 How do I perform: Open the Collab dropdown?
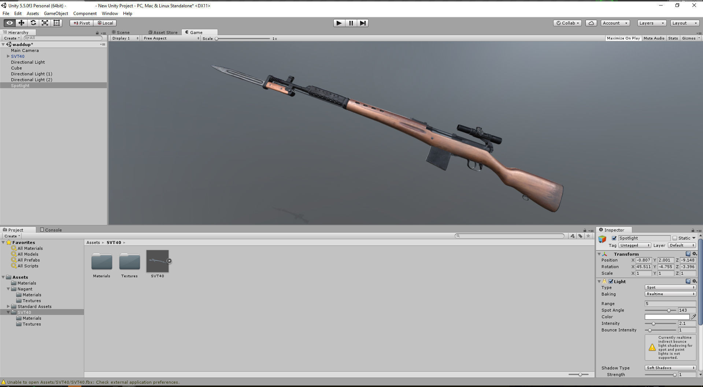tap(567, 23)
